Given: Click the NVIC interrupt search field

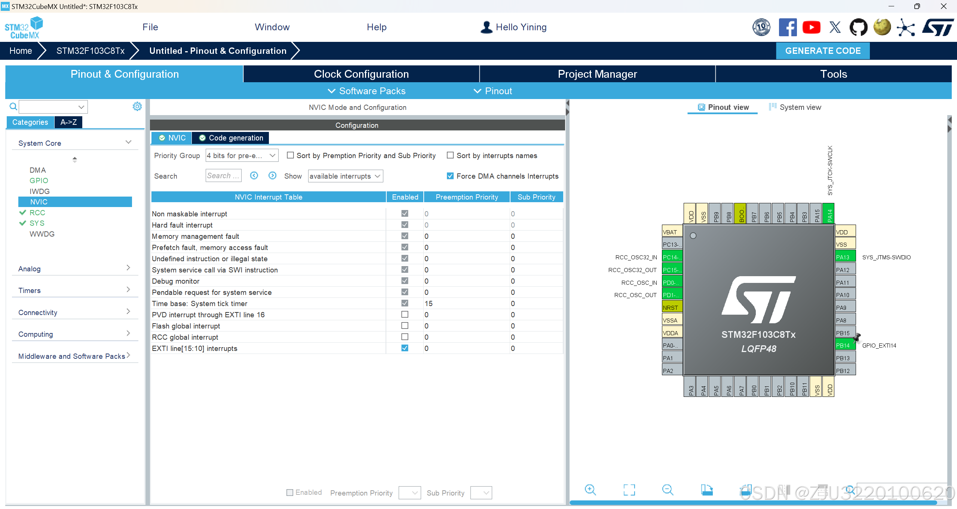Looking at the screenshot, I should 223,176.
